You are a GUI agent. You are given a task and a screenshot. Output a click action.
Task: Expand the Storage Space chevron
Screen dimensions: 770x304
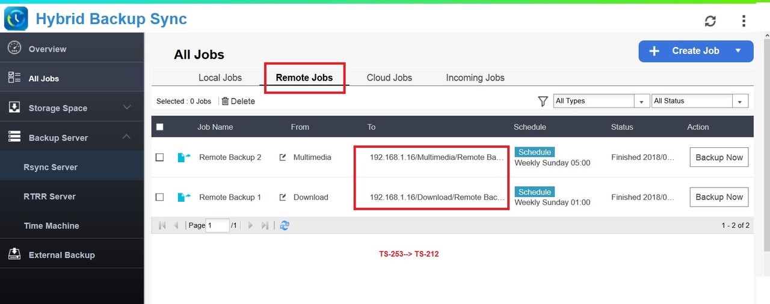pyautogui.click(x=127, y=108)
